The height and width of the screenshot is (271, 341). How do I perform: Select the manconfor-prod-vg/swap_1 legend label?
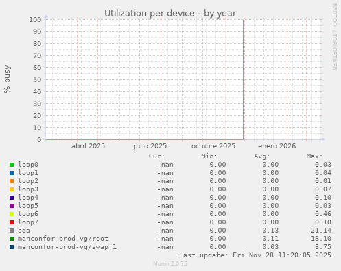(x=67, y=247)
